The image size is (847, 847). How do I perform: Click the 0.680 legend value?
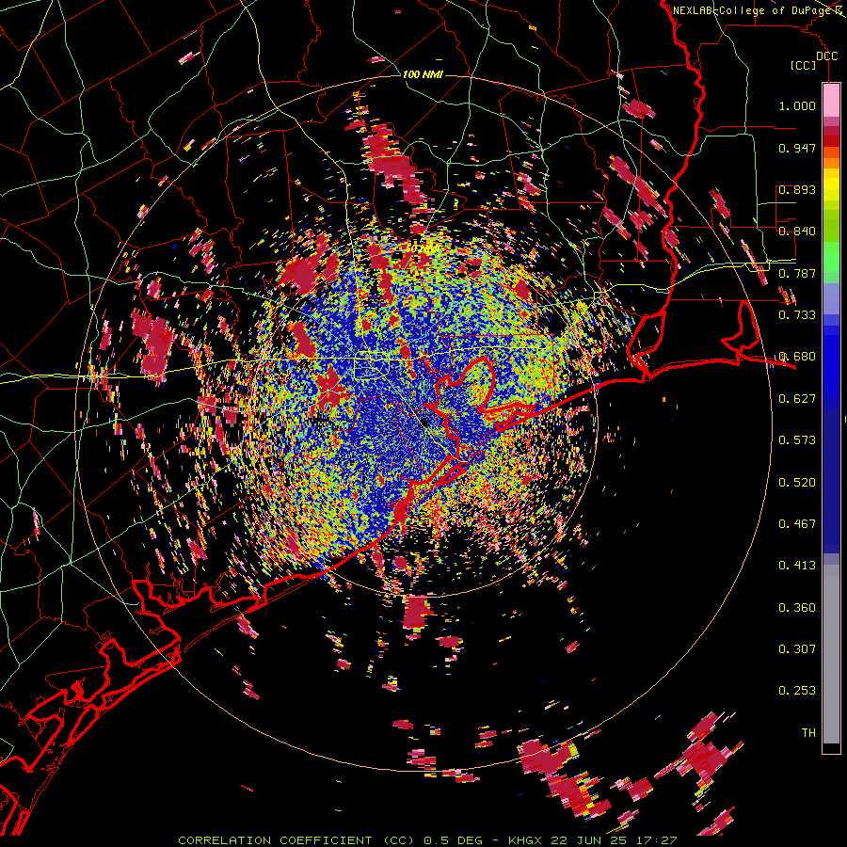(797, 357)
